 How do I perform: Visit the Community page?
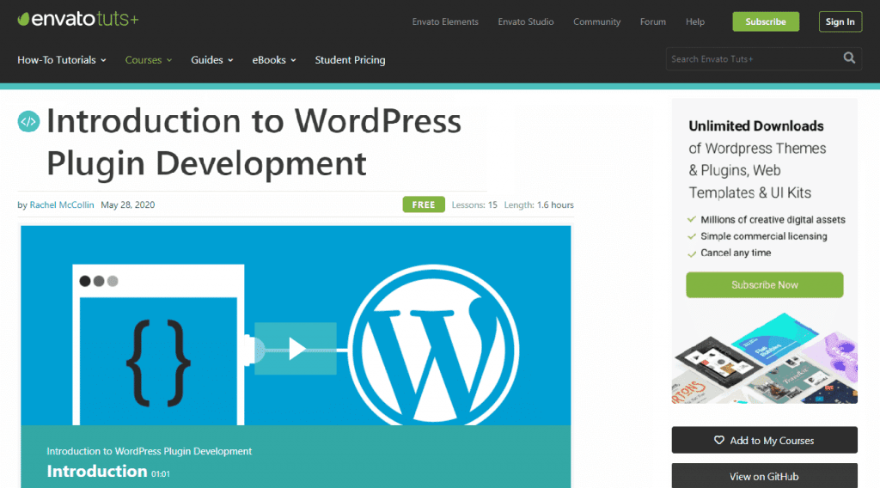click(x=596, y=21)
